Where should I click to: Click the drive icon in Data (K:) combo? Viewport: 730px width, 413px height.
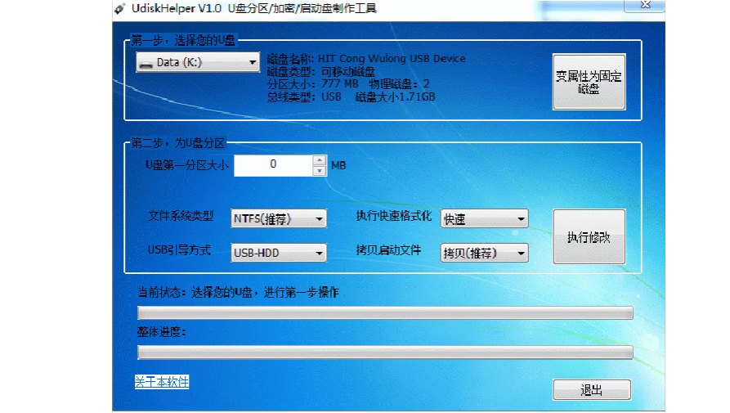pos(146,63)
